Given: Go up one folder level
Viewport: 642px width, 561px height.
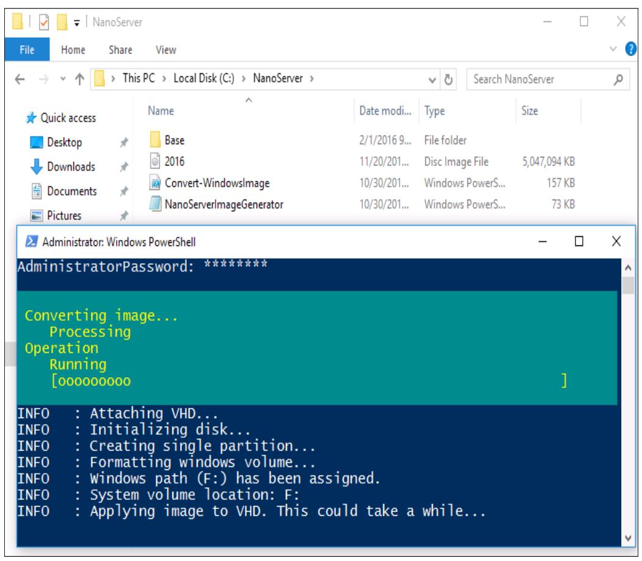Looking at the screenshot, I should coord(80,79).
